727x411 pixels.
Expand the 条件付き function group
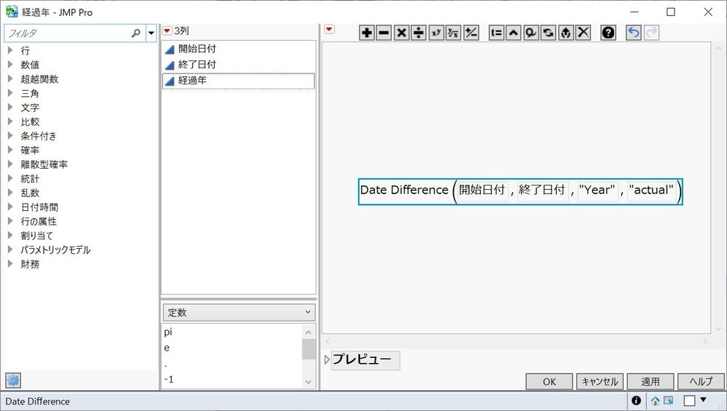[x=10, y=136]
